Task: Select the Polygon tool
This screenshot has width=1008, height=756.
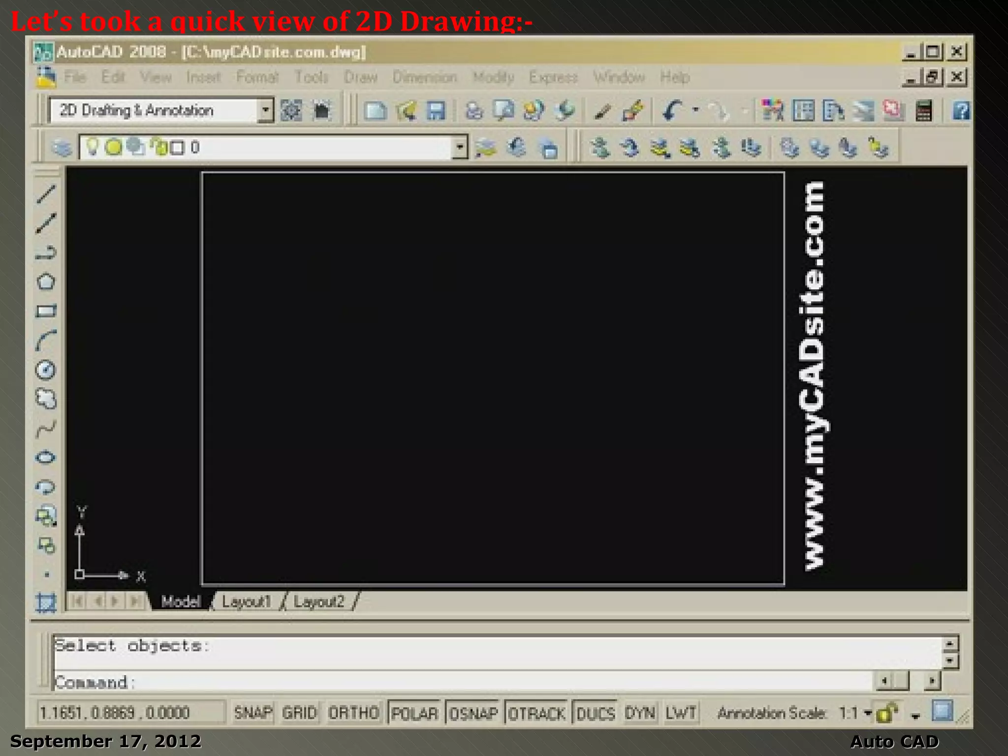Action: [x=46, y=282]
